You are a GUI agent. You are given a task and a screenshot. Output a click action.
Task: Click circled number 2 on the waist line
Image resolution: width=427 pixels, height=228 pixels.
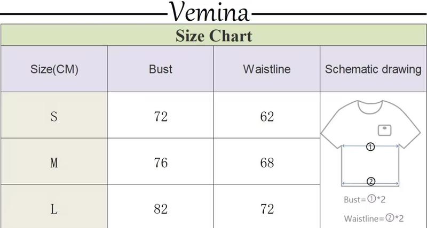[x=371, y=181]
